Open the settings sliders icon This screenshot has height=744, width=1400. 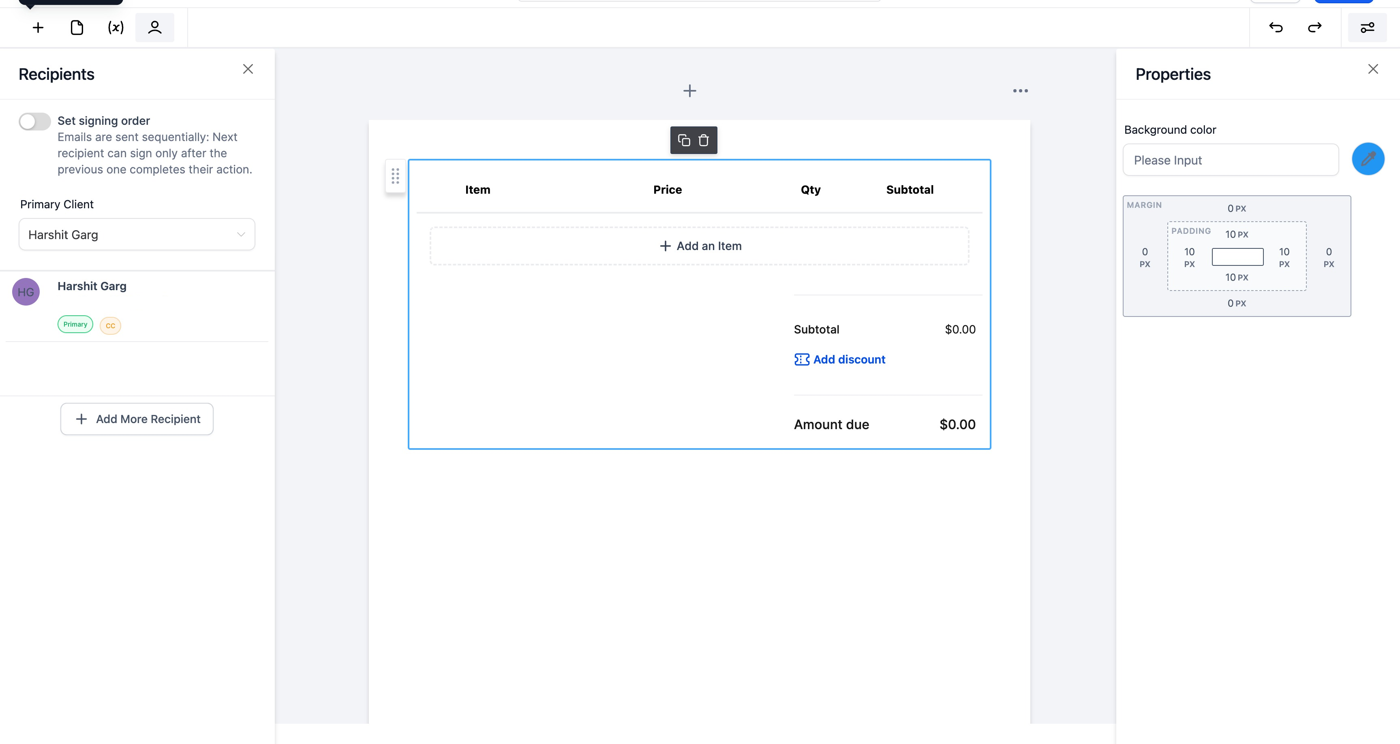tap(1368, 28)
